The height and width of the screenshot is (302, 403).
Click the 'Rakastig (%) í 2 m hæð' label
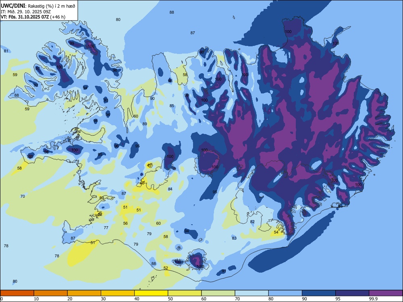point(52,6)
